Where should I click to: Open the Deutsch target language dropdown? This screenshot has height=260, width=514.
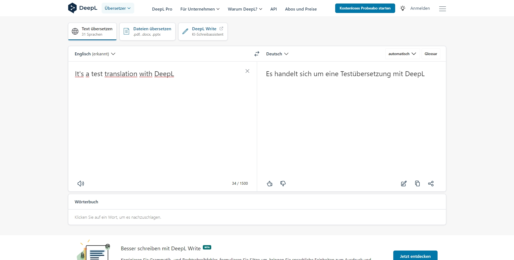coord(277,54)
